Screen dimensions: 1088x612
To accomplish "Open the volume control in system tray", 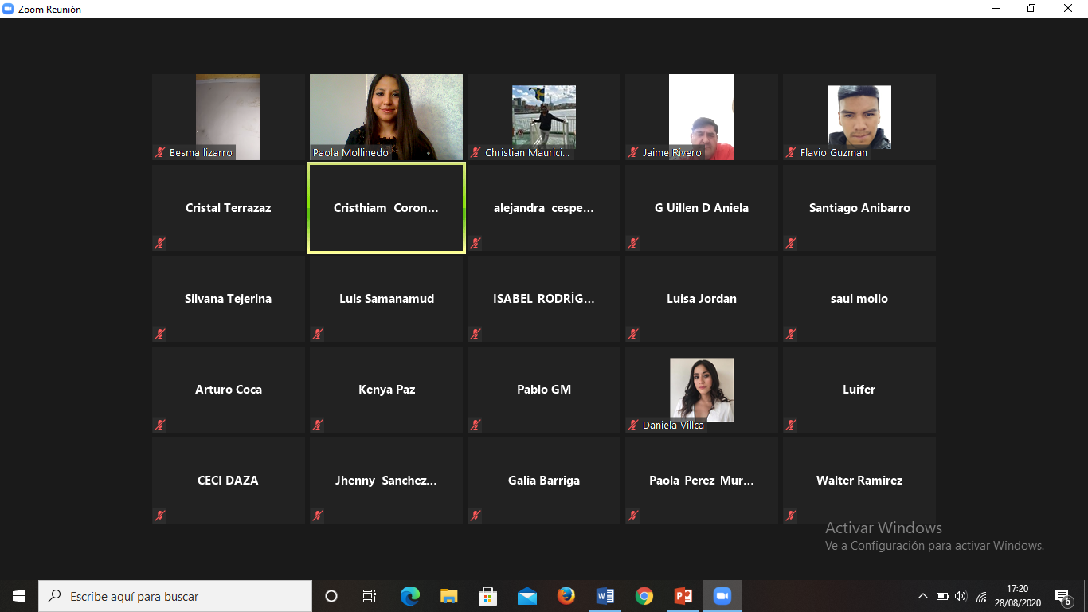I will pos(961,596).
